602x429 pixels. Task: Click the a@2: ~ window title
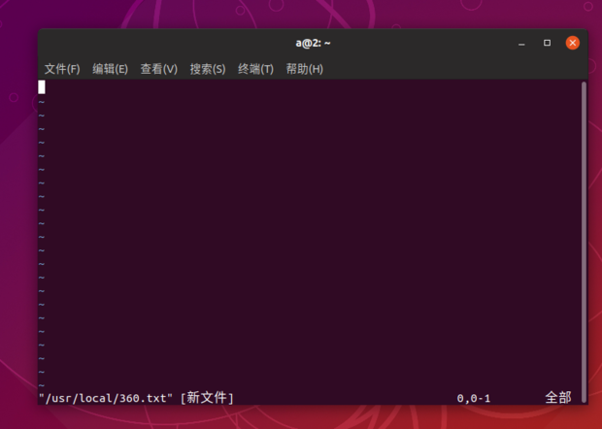[x=313, y=43]
